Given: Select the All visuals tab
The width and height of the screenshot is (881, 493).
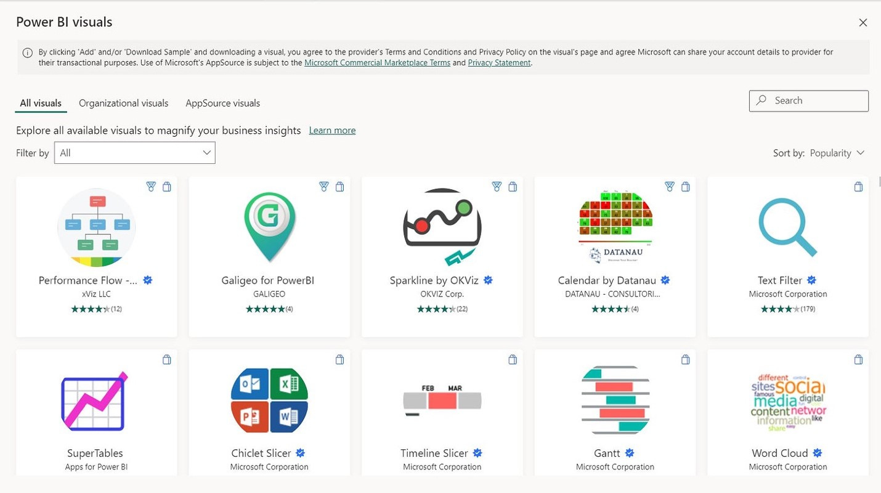Looking at the screenshot, I should pos(41,104).
